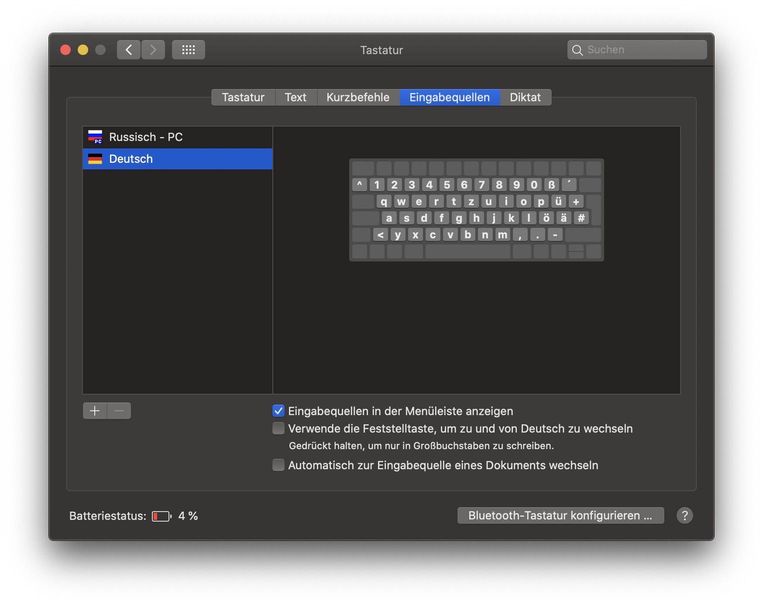Switch to the Kurzbefehle tab
The width and height of the screenshot is (763, 605).
(358, 97)
